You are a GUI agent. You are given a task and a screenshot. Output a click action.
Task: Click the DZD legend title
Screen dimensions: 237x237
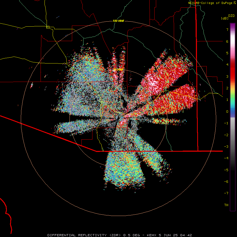point(231,16)
